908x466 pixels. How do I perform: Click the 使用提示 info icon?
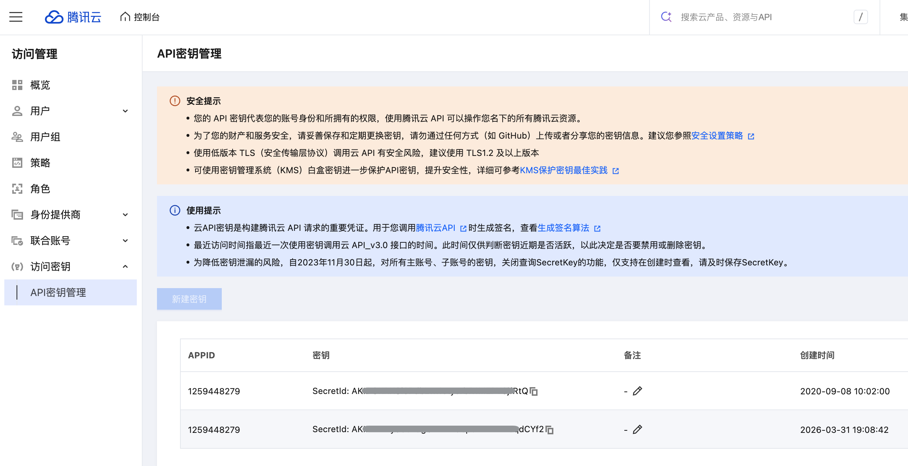[175, 210]
